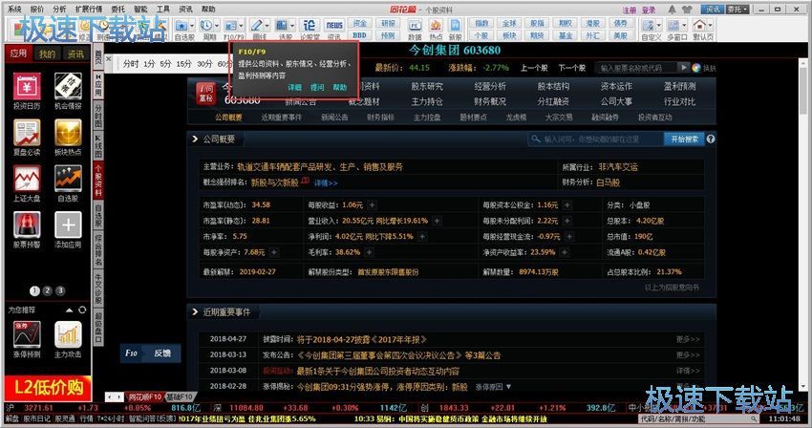Launch the 板块热点 app
The width and height of the screenshot is (812, 428).
pyautogui.click(x=68, y=133)
